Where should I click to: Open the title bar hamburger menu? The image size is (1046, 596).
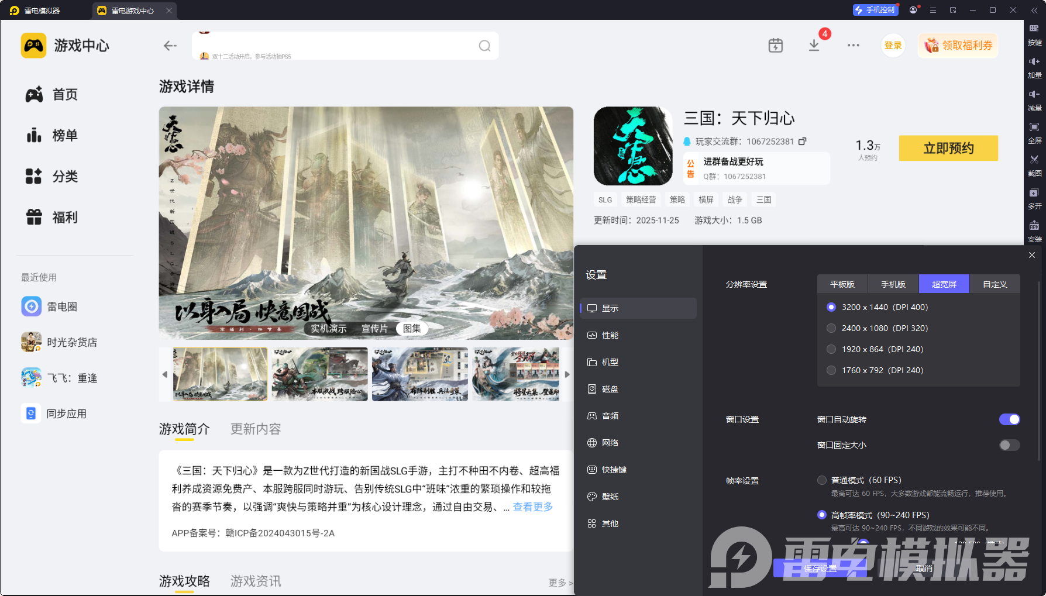click(x=933, y=10)
